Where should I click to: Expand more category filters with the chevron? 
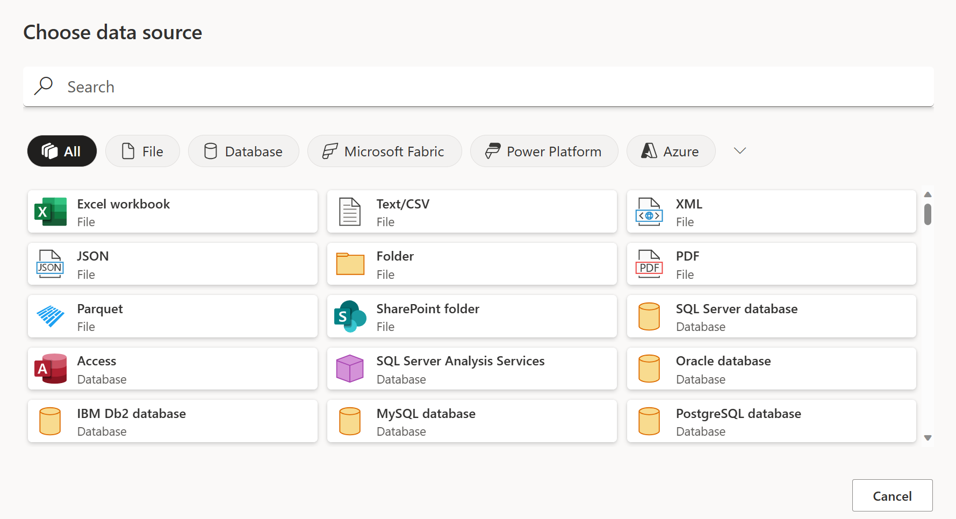pyautogui.click(x=739, y=151)
